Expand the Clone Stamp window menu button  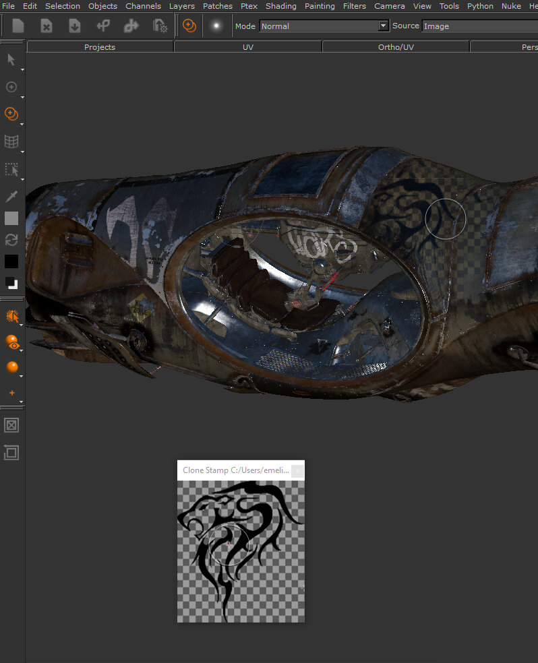pos(297,470)
